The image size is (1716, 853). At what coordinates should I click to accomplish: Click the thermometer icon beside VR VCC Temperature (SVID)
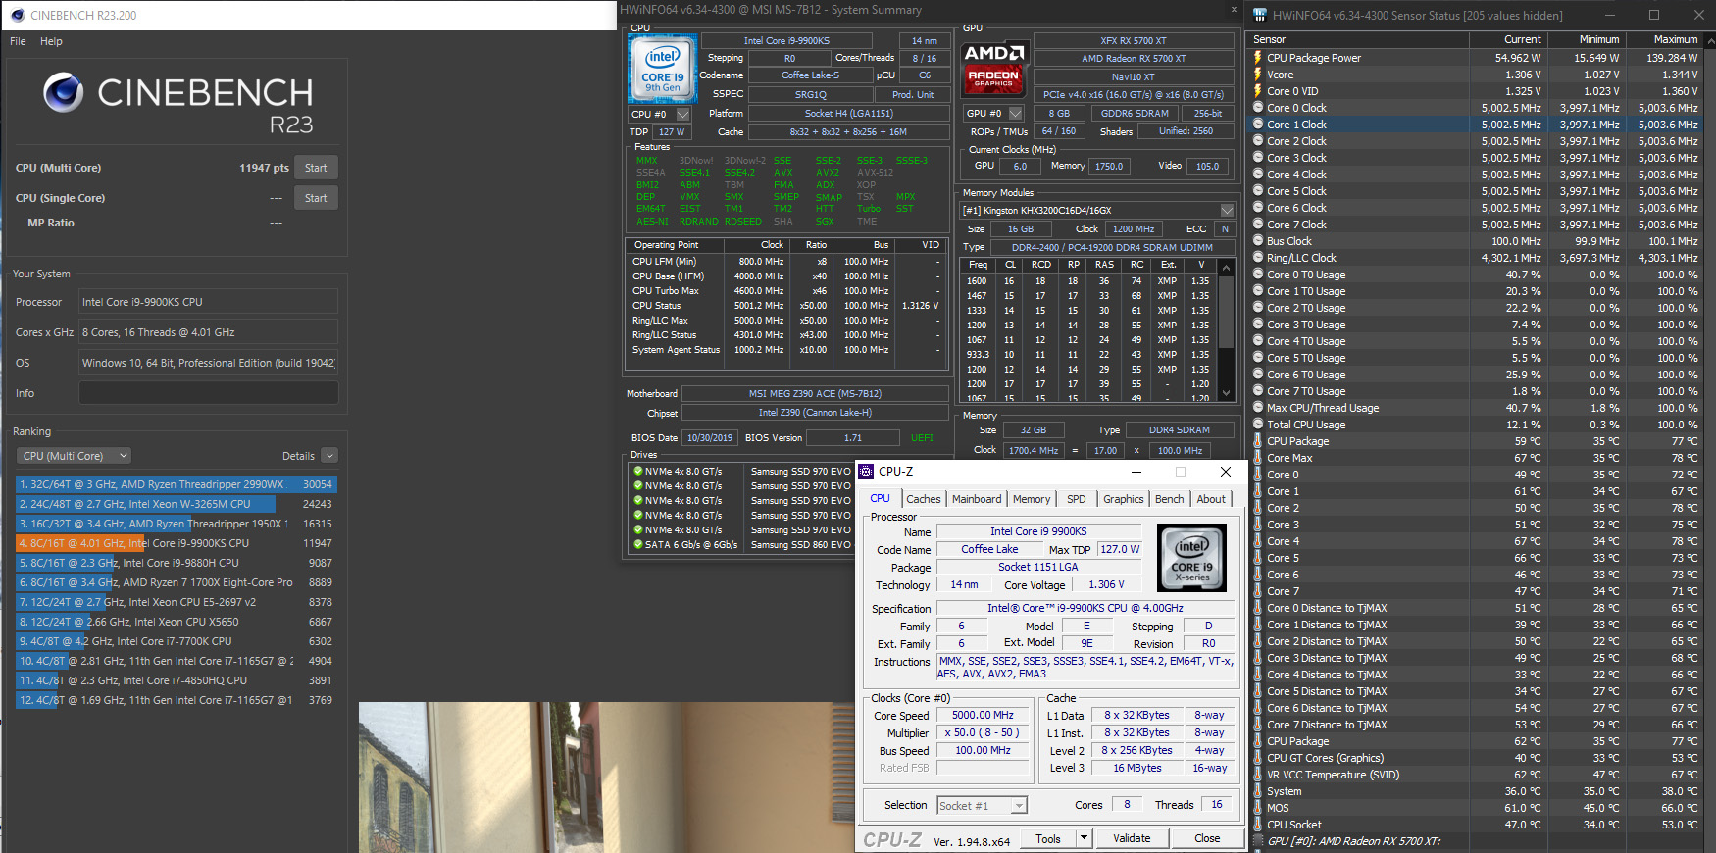pos(1258,775)
